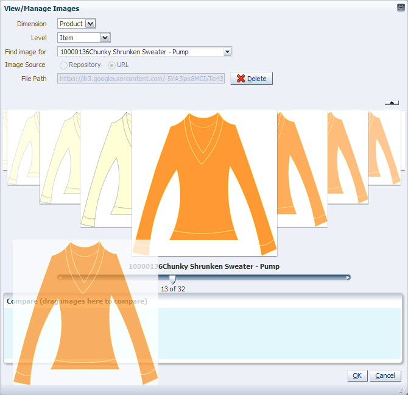Image resolution: width=408 pixels, height=395 pixels.
Task: Select the large center orange sweater image
Action: (x=204, y=183)
